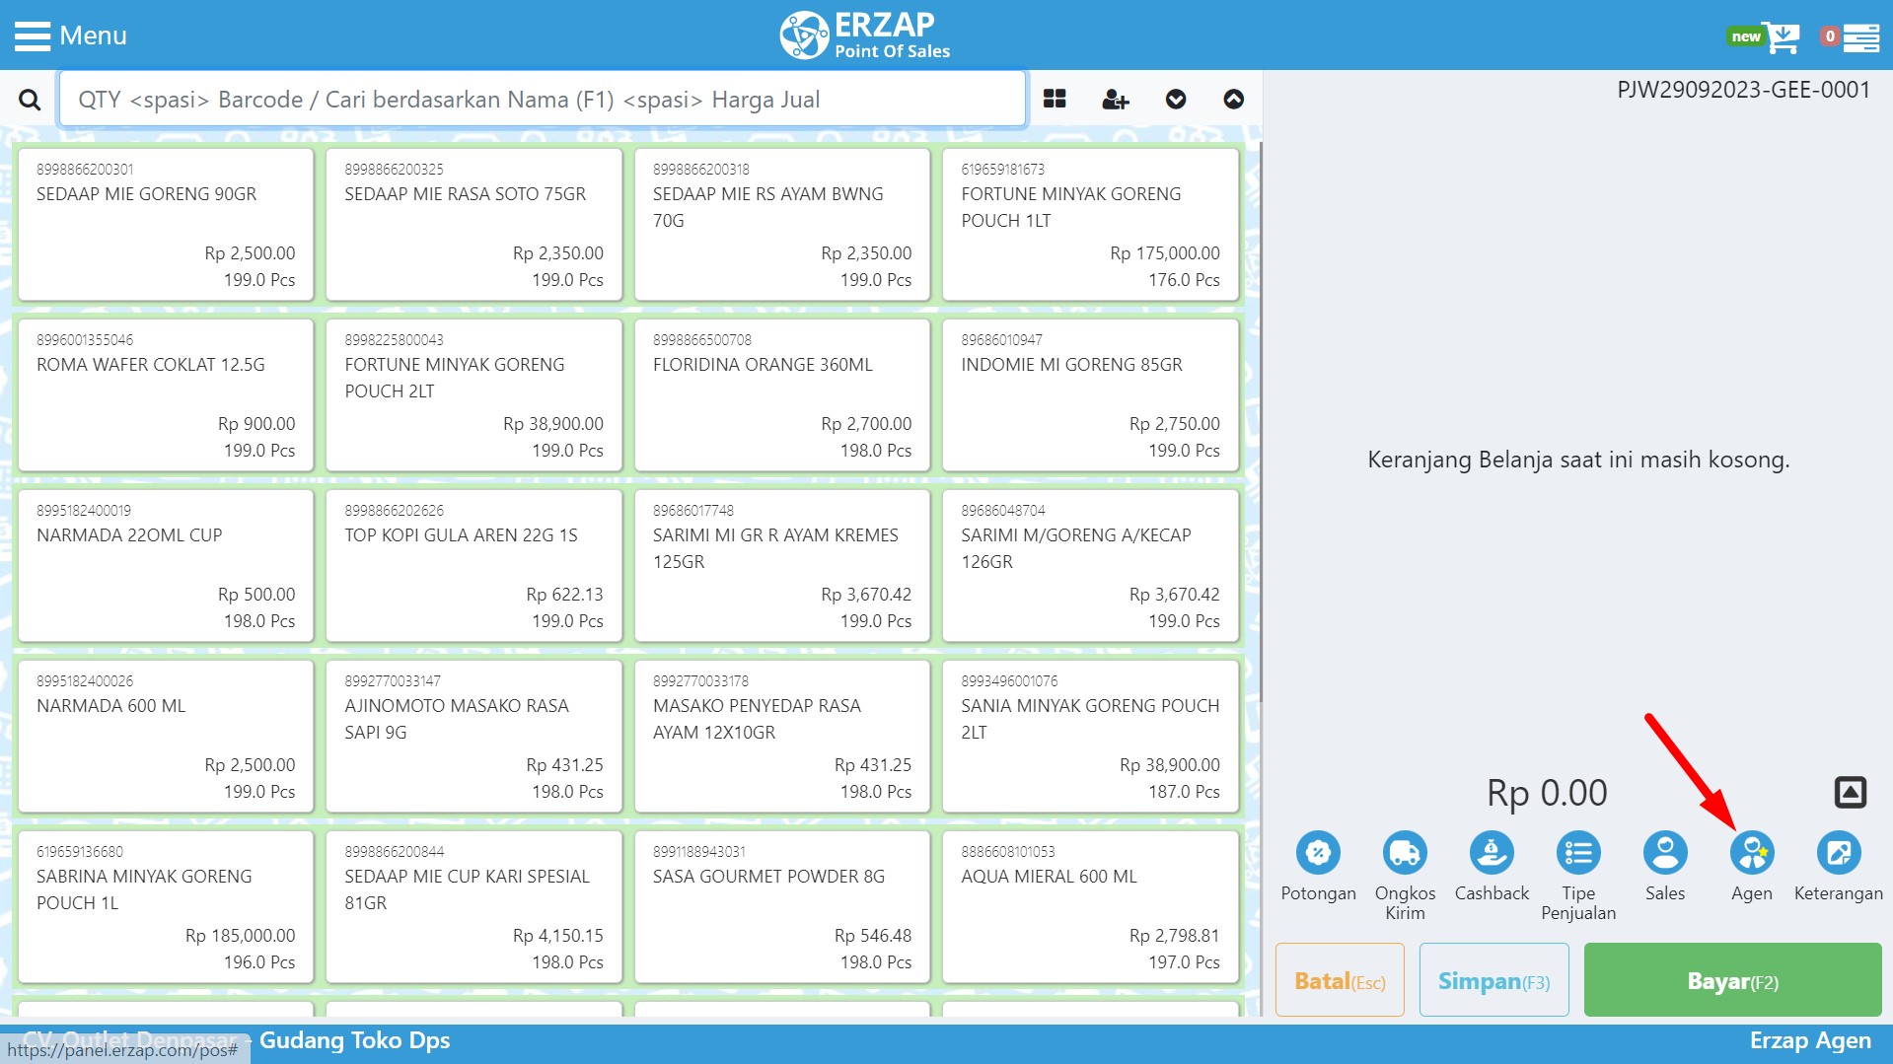Add NARMADA 600 ML product
1893x1064 pixels.
tap(166, 737)
